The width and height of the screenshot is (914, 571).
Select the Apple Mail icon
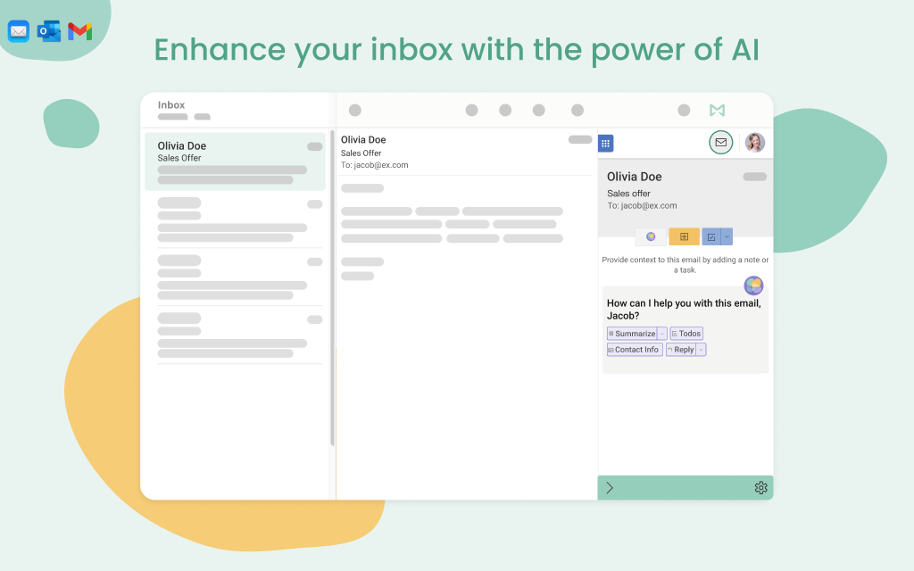(x=18, y=31)
